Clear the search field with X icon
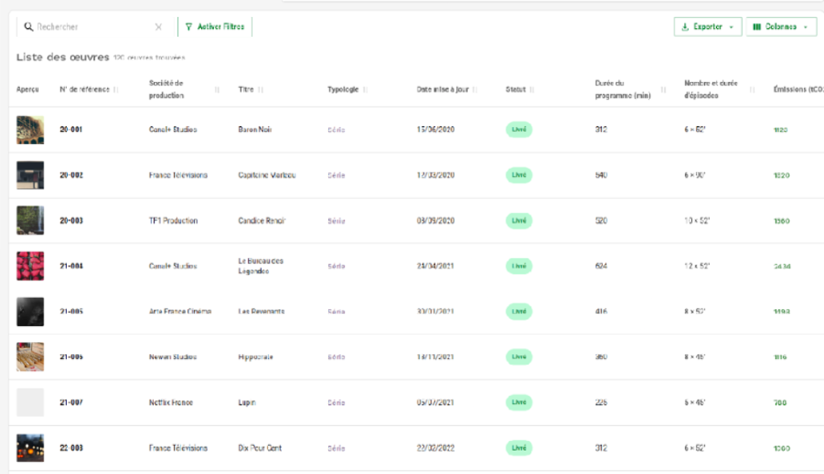 pyautogui.click(x=159, y=27)
